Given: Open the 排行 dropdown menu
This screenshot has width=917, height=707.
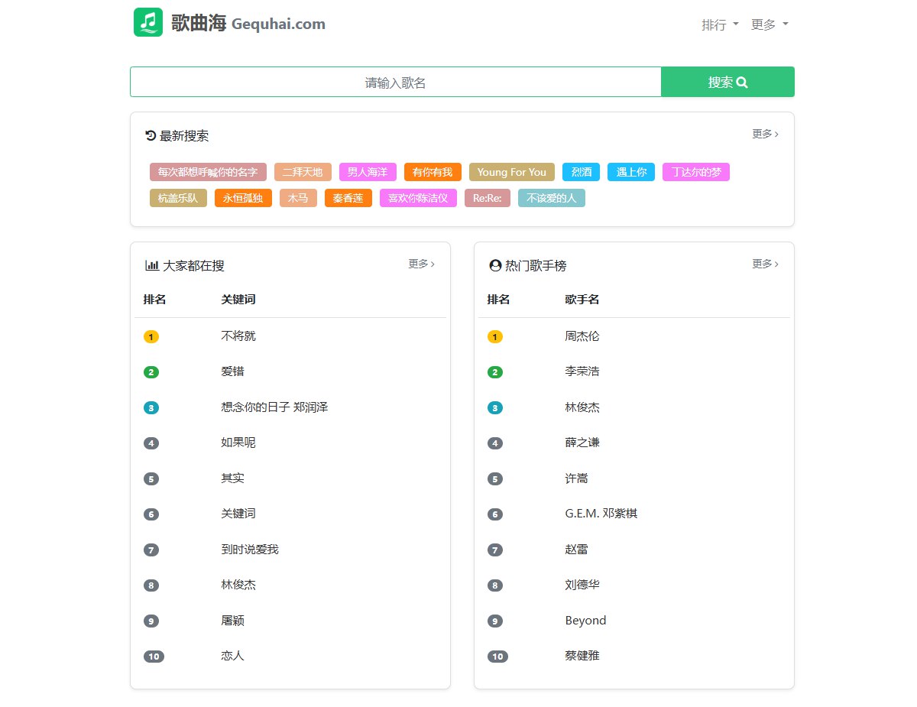Looking at the screenshot, I should [720, 24].
